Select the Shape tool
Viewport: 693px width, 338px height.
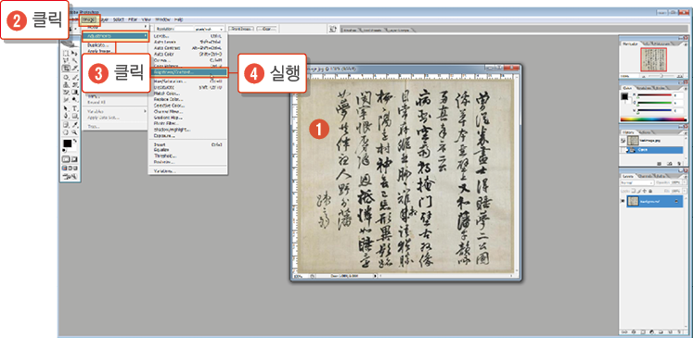(75, 115)
